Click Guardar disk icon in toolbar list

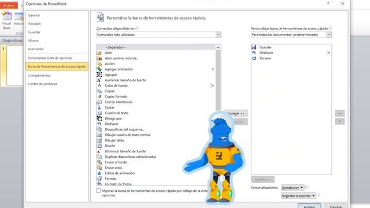(254, 47)
